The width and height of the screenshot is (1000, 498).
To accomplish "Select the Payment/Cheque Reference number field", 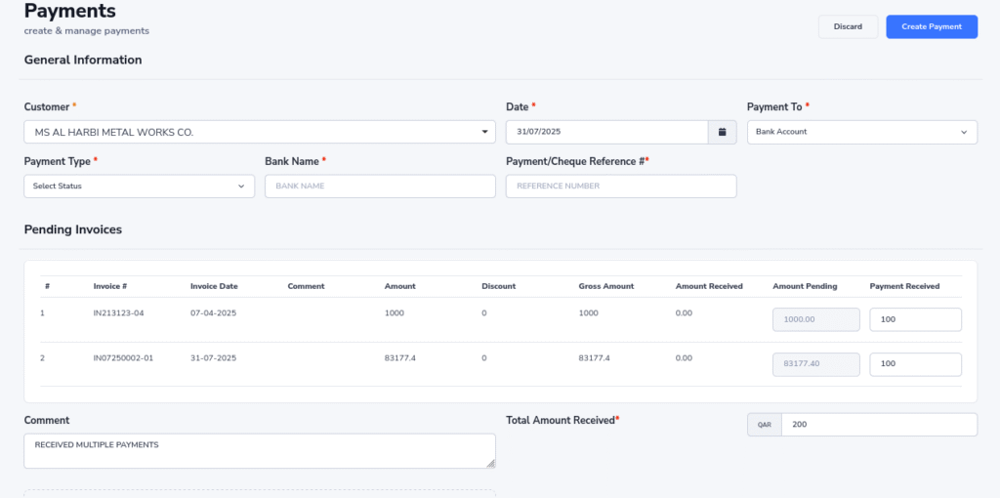I will 620,187.
